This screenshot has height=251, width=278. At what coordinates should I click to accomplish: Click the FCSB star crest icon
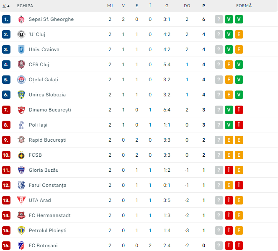click(21, 155)
